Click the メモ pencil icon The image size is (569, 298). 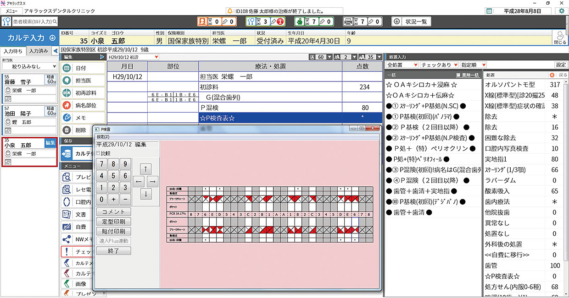click(67, 118)
